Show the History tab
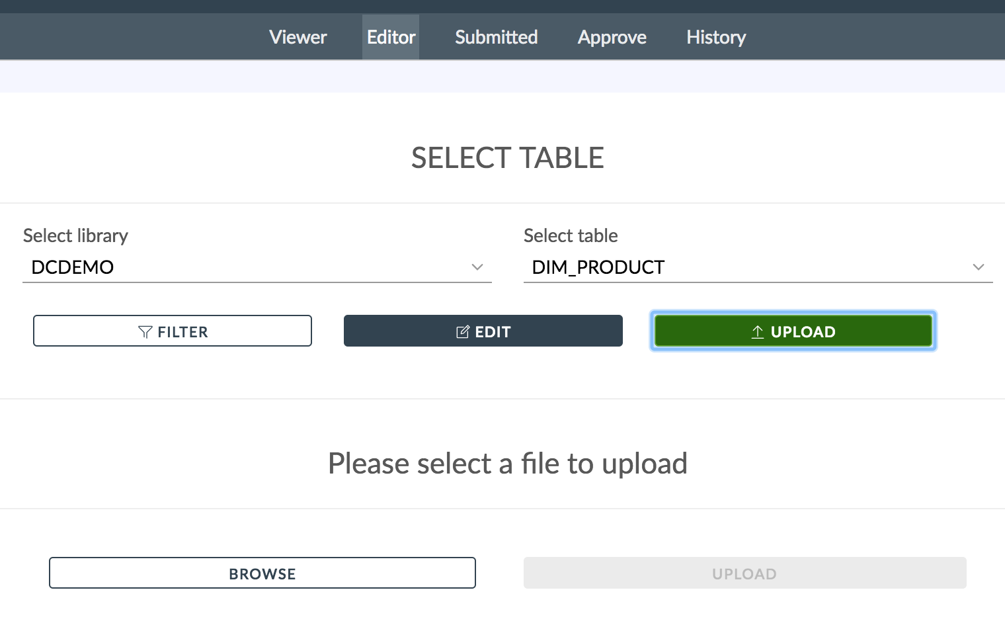 716,37
